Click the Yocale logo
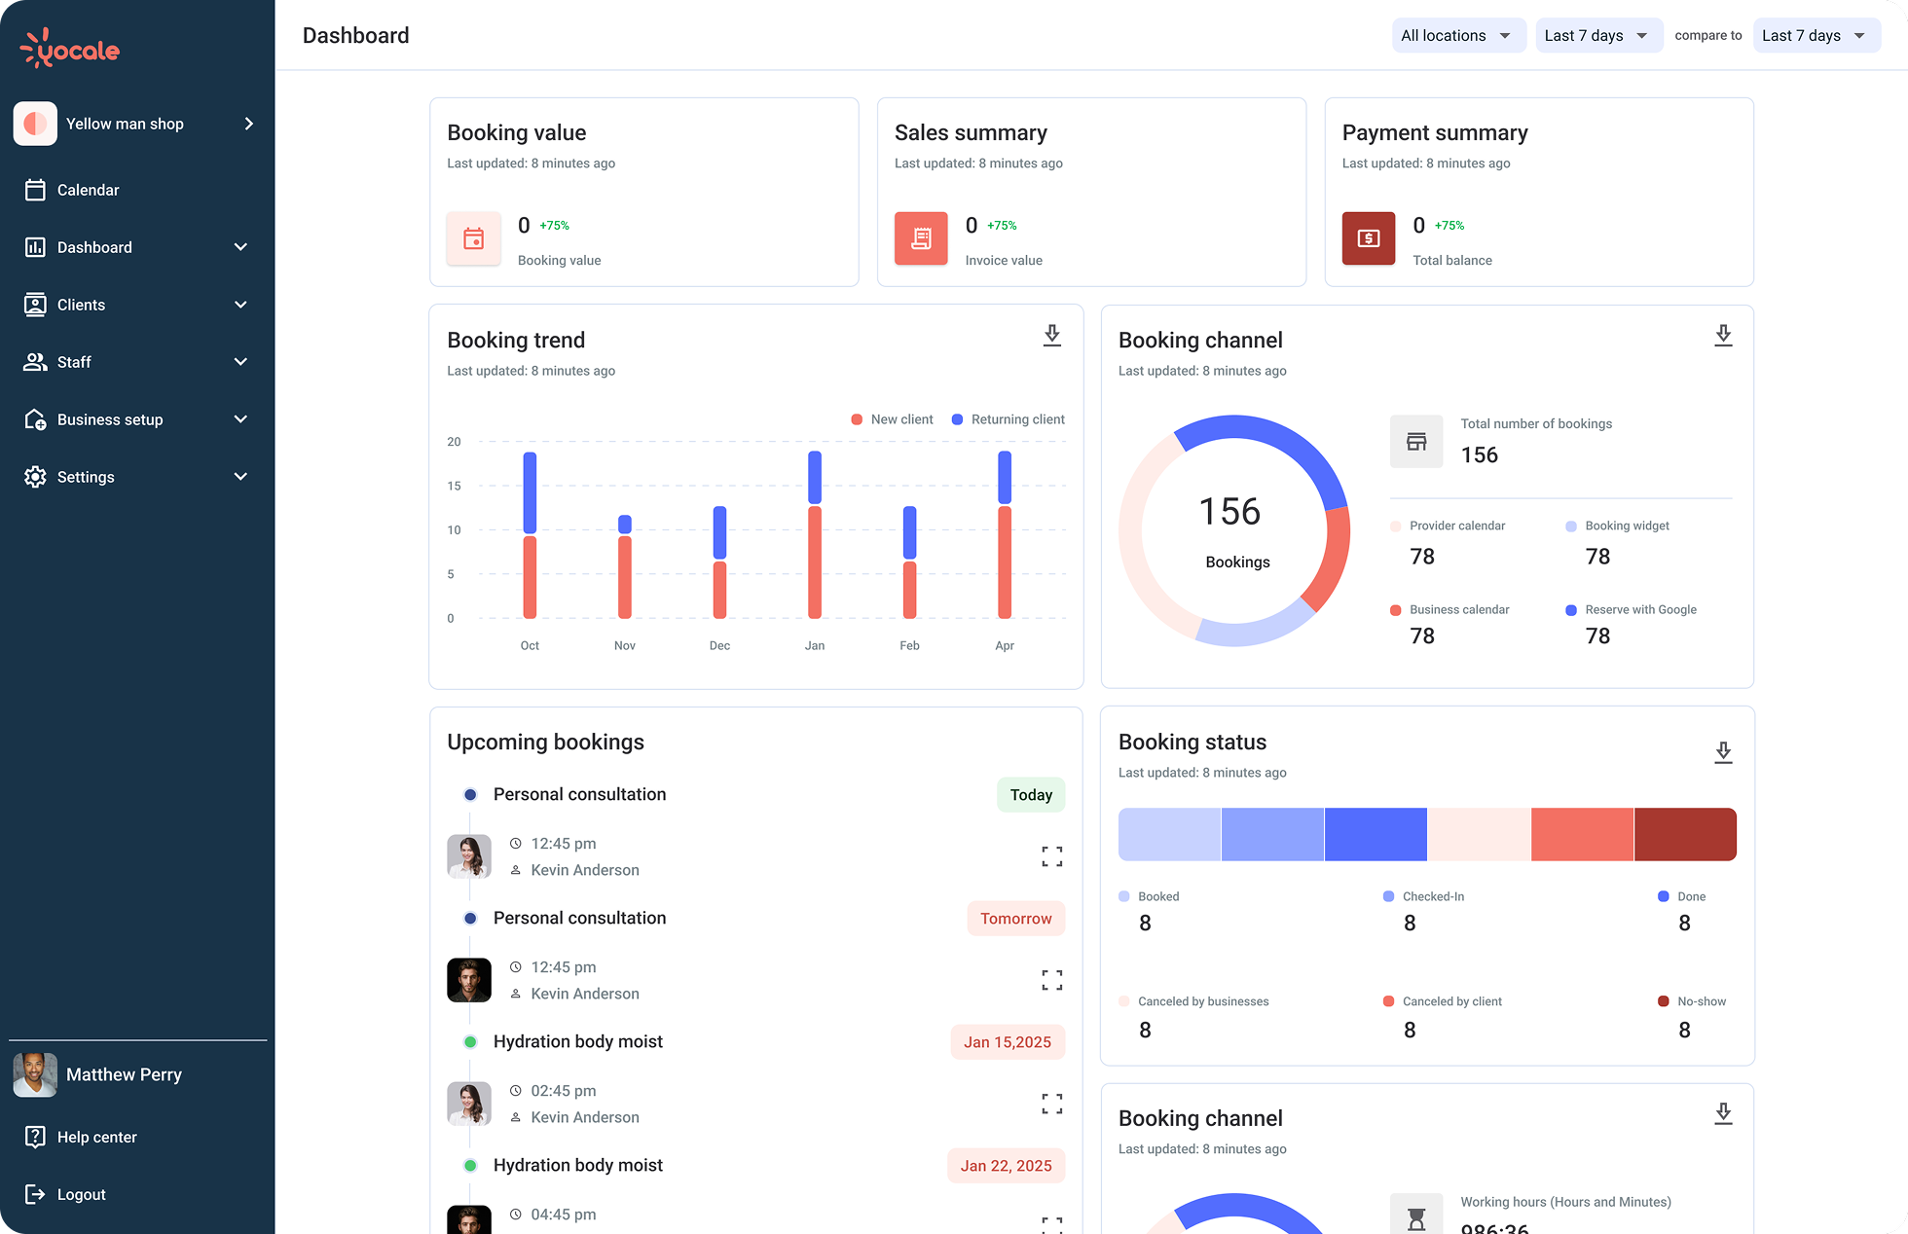 70,48
